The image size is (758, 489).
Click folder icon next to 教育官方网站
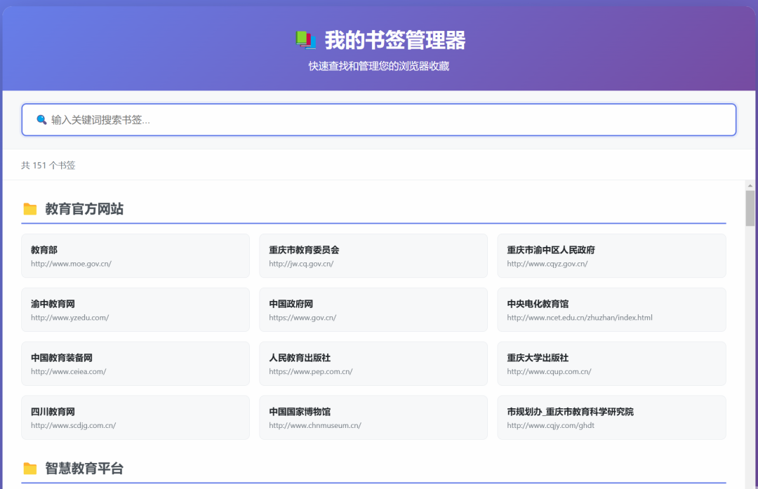pos(30,209)
